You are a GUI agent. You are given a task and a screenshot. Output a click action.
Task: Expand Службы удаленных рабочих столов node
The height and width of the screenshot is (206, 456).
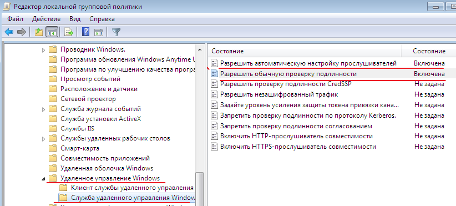[44, 138]
